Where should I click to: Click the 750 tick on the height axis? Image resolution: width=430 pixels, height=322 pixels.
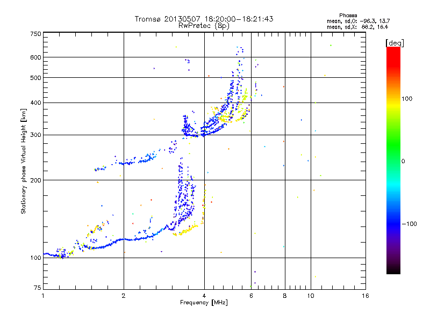(35, 34)
